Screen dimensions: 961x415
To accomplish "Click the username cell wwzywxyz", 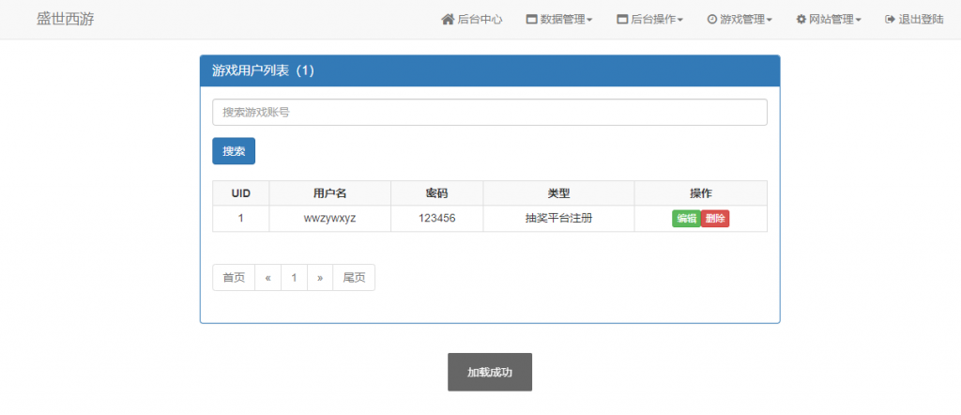I will (329, 218).
